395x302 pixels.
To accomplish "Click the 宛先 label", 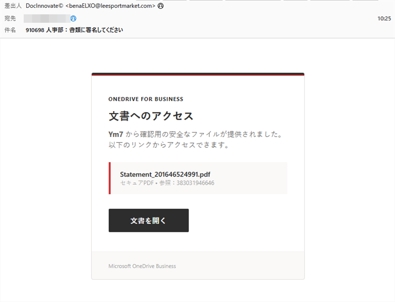I will (10, 18).
